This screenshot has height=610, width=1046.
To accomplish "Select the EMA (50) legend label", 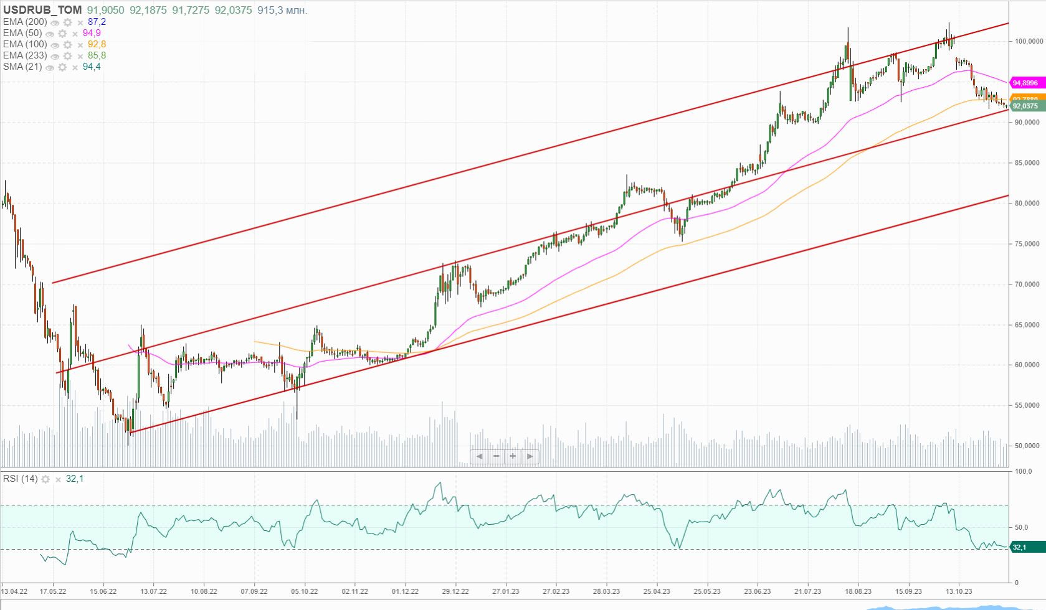I will tap(22, 33).
